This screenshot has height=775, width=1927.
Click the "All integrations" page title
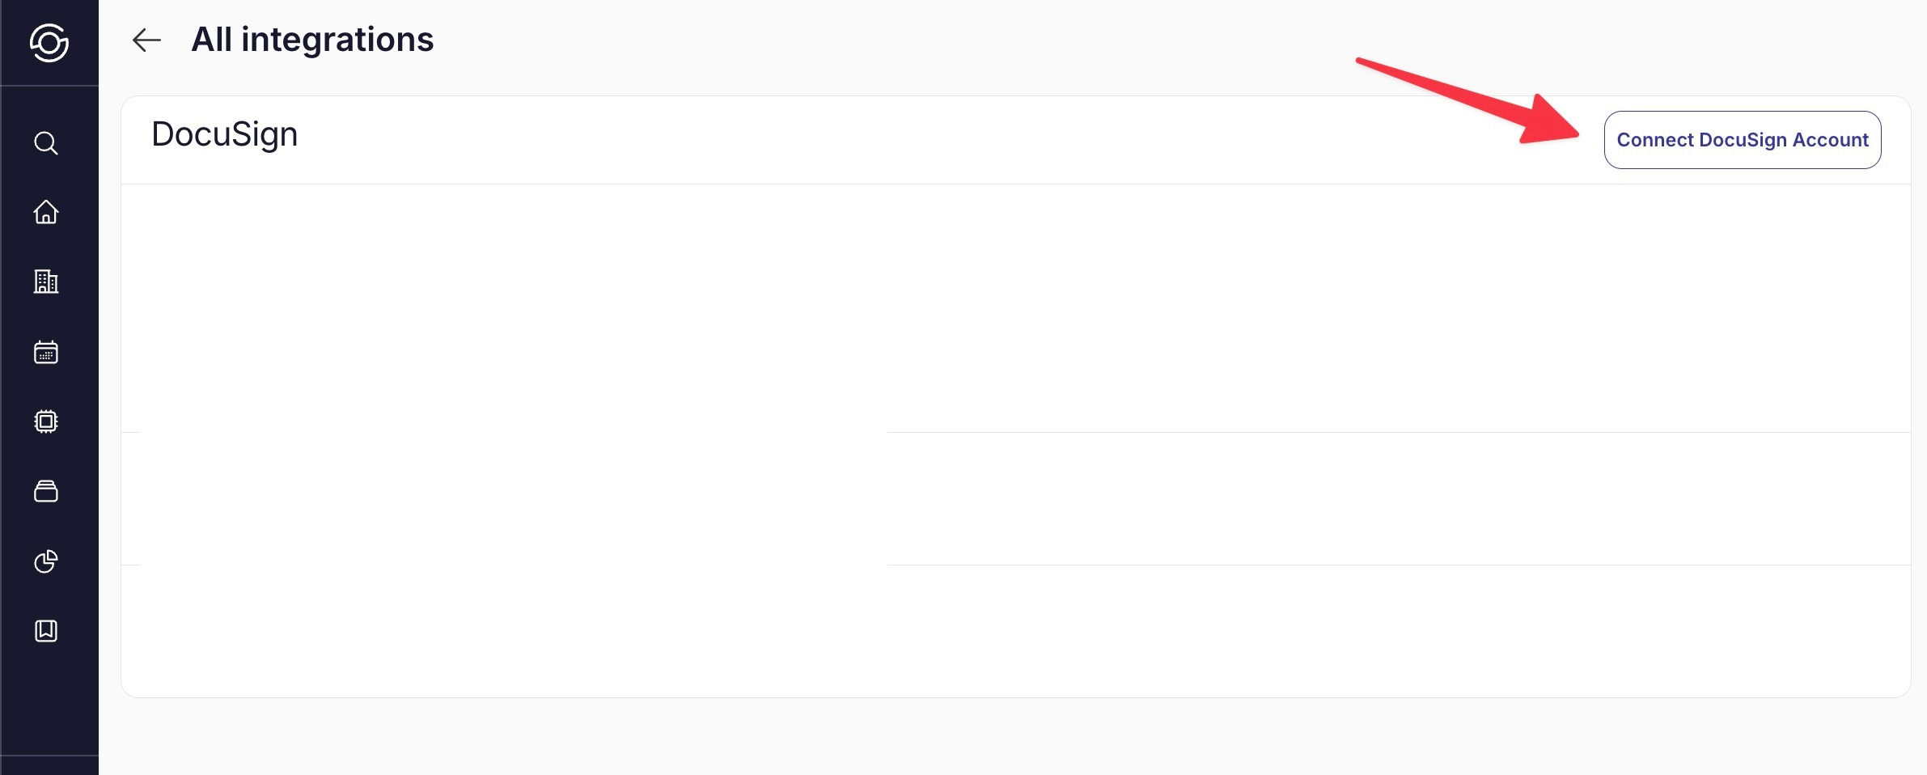312,40
